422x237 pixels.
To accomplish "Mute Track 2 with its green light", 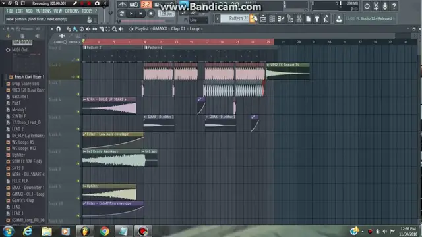I will coord(78,77).
